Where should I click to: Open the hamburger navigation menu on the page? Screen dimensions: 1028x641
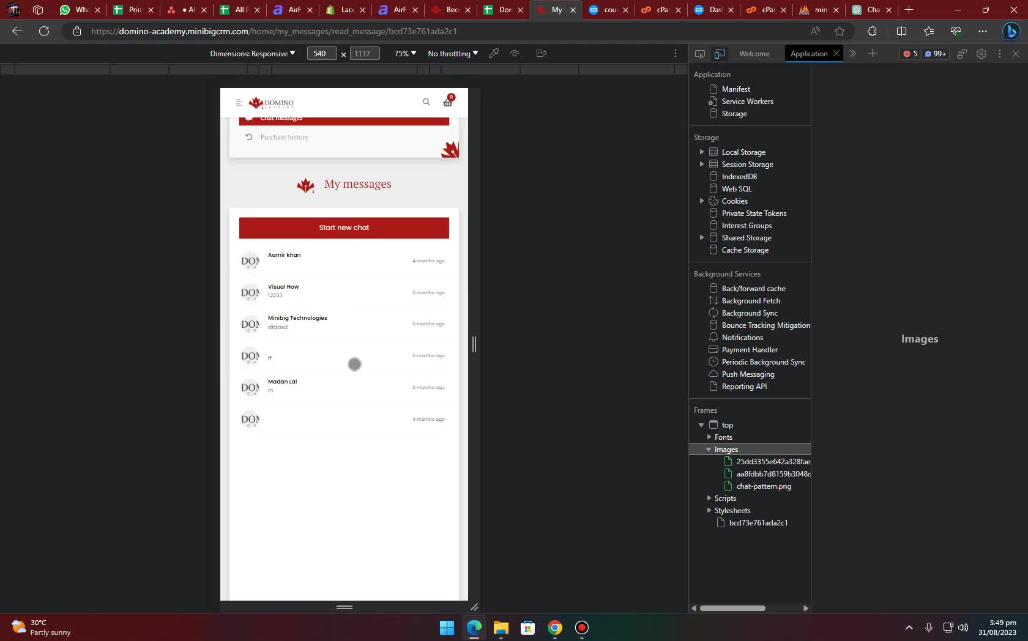tap(238, 102)
